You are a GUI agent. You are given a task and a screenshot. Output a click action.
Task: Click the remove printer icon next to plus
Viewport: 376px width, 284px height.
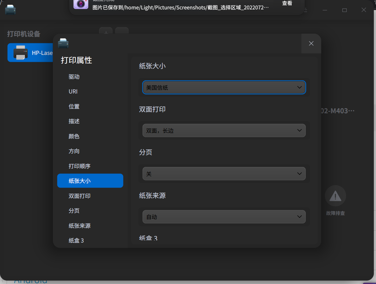[122, 32]
